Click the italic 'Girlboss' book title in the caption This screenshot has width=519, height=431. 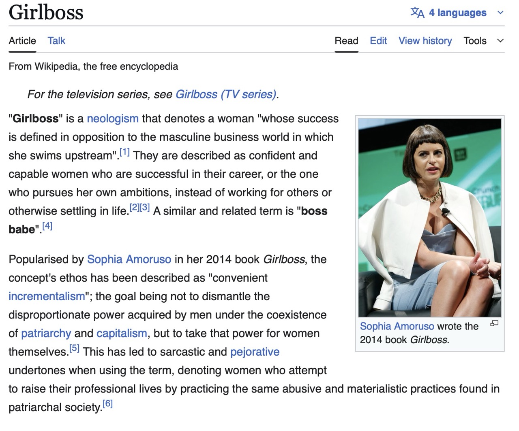click(x=429, y=340)
